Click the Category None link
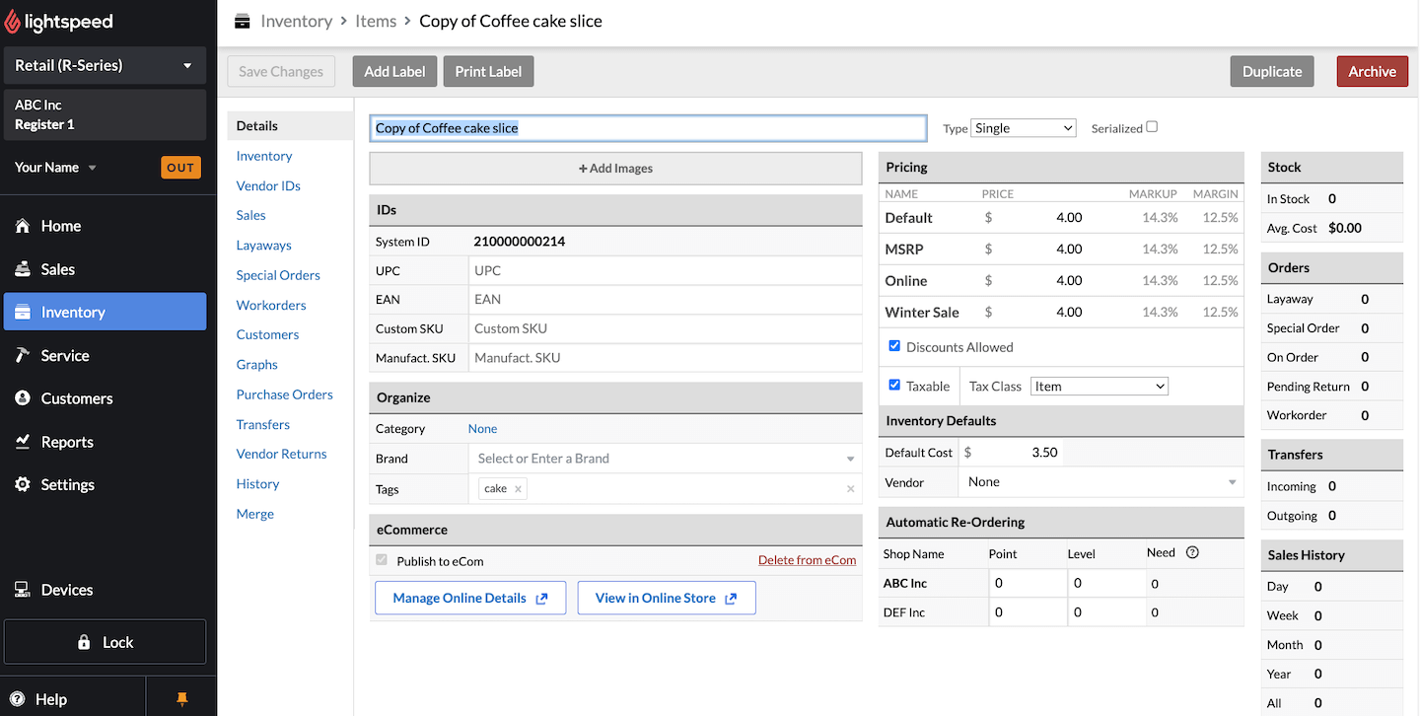The width and height of the screenshot is (1420, 716). pyautogui.click(x=483, y=429)
